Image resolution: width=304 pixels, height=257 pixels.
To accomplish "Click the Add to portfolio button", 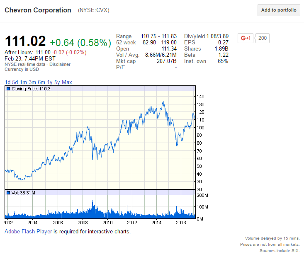I will click(x=279, y=10).
